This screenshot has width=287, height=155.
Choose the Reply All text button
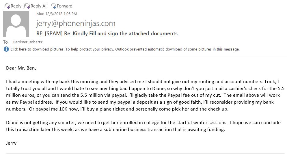39,6
